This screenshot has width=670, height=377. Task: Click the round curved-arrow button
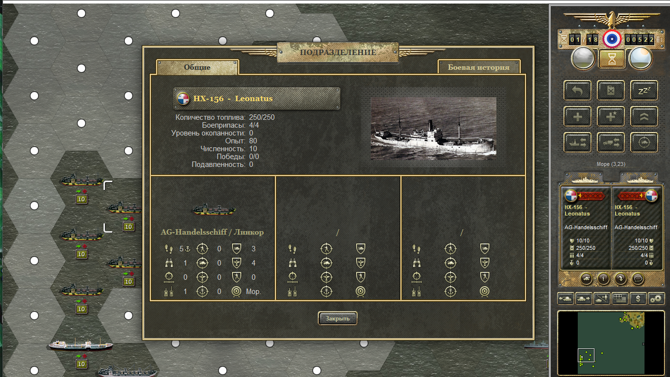tap(620, 279)
